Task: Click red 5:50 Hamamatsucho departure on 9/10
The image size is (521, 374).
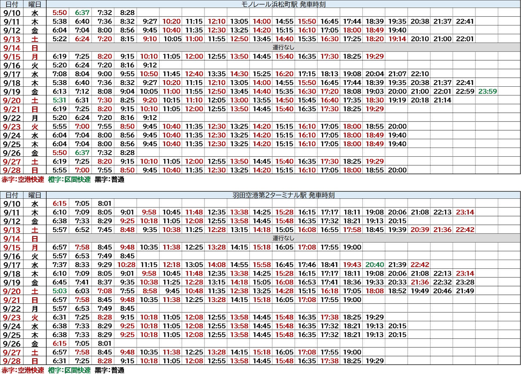Action: tap(60, 13)
